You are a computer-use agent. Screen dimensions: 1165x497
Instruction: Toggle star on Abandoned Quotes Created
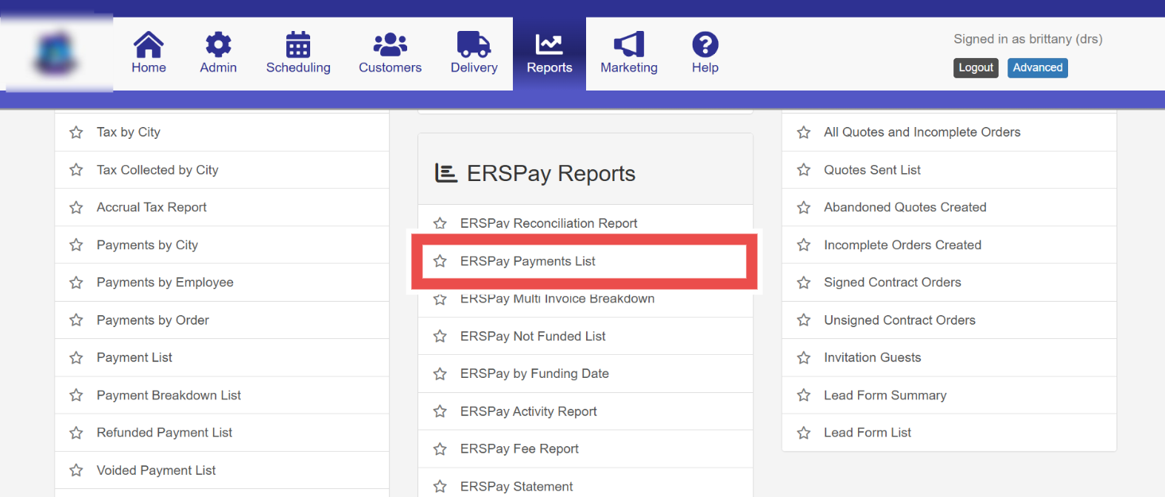coord(804,207)
